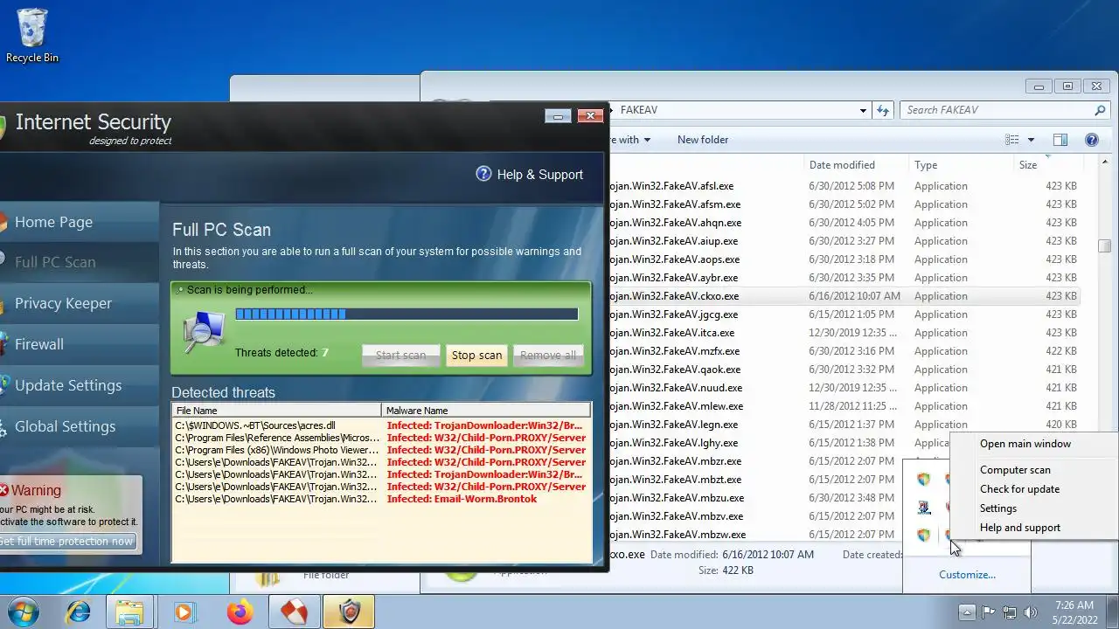
Task: Select Computer scan from tray menu
Action: (x=1015, y=470)
